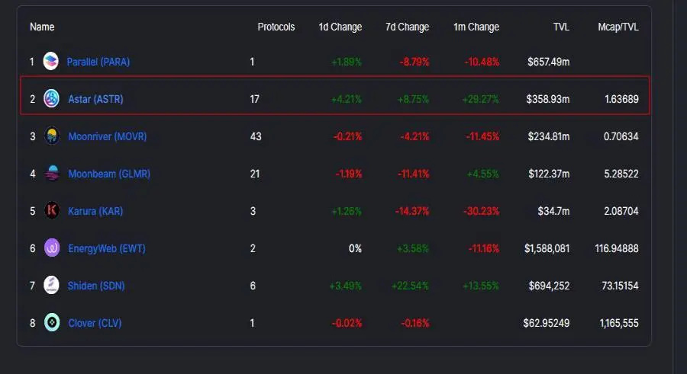Click EnergyWeb 1d change 0%
This screenshot has height=374, width=687.
[355, 248]
